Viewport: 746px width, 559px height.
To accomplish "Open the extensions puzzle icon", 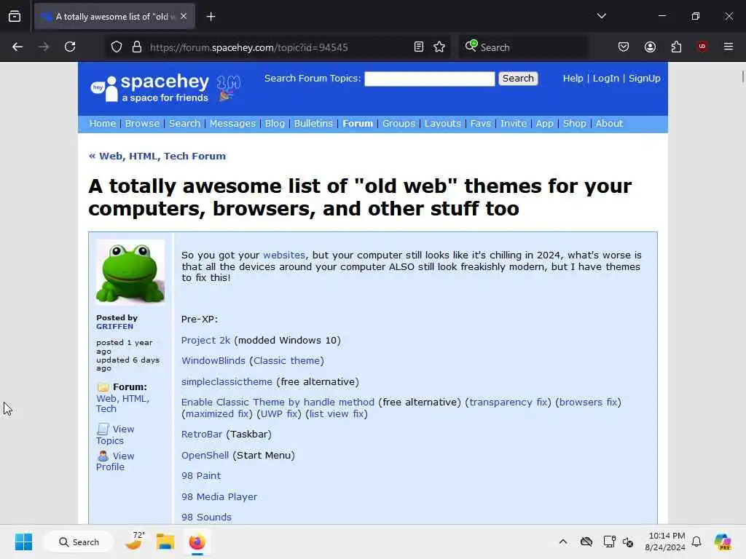I will coord(676,47).
